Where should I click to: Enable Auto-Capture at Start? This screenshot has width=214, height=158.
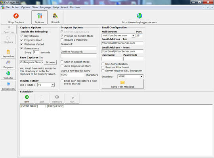[62, 66]
